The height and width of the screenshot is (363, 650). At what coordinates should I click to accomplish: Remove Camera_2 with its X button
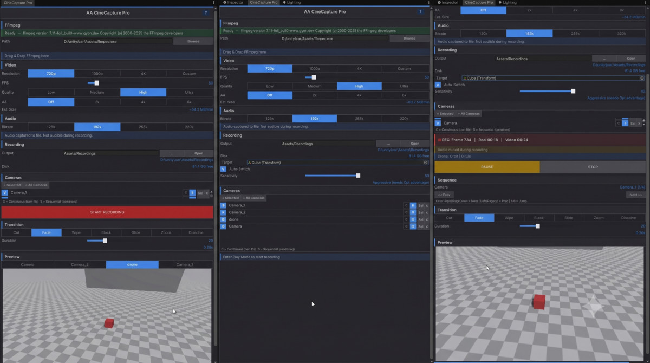[426, 212]
